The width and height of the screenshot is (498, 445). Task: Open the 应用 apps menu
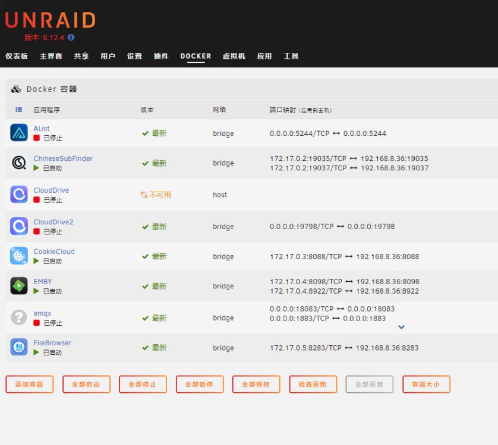click(x=264, y=56)
